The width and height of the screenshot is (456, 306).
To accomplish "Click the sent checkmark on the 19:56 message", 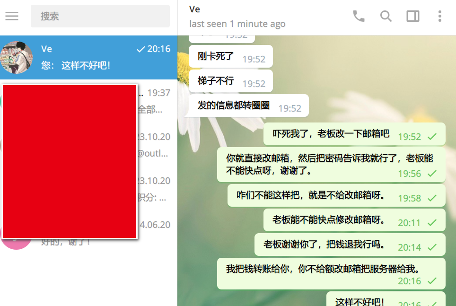I will (432, 174).
